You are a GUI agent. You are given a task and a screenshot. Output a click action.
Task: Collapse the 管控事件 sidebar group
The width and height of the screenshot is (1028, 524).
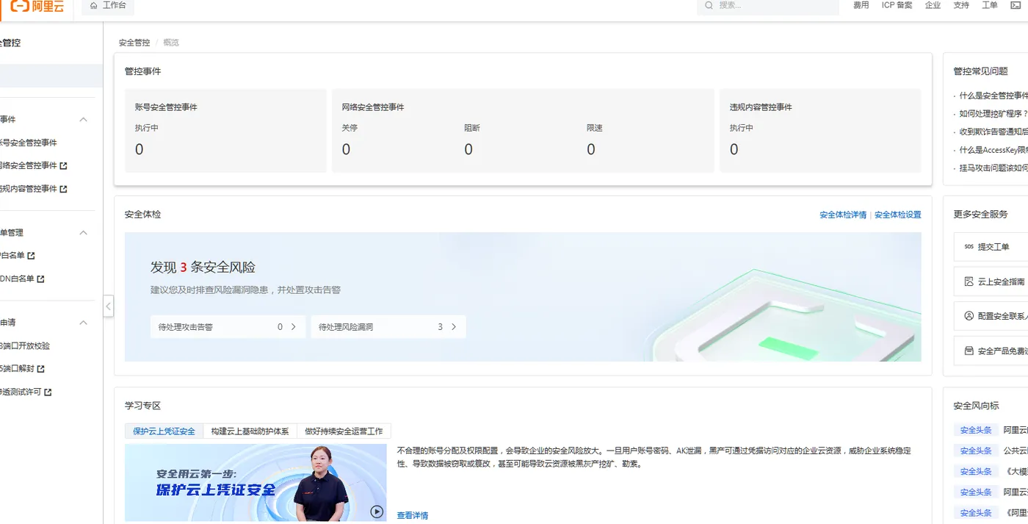84,120
